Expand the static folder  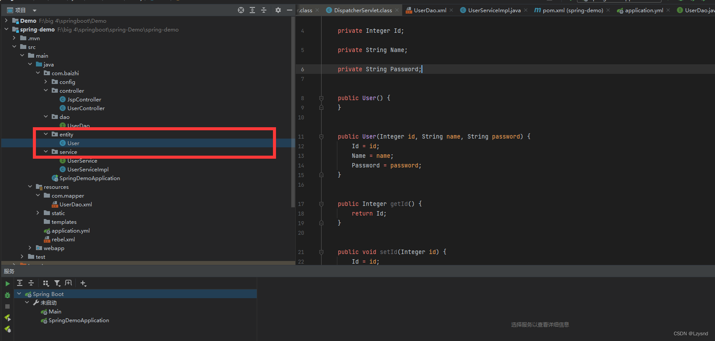38,213
